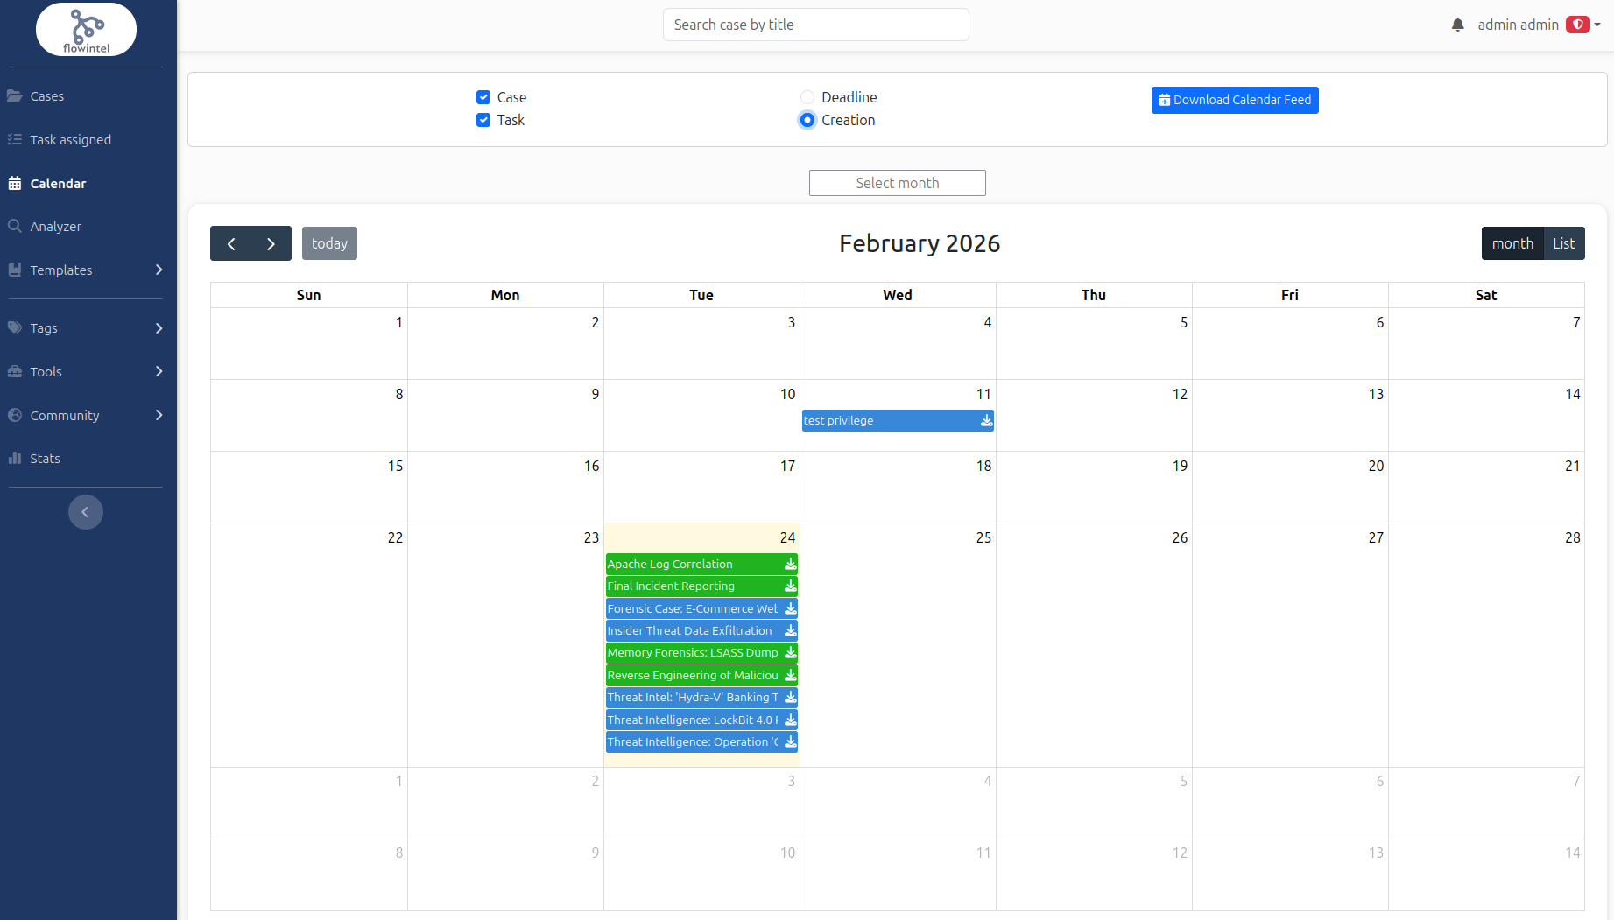Go to previous month arrow
The height and width of the screenshot is (920, 1614).
(x=231, y=244)
